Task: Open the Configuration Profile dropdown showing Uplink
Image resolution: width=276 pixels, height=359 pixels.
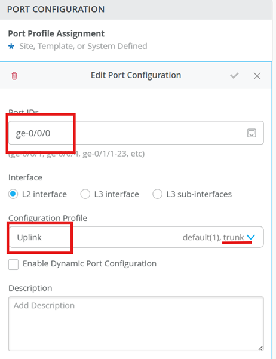Action: pyautogui.click(x=136, y=237)
